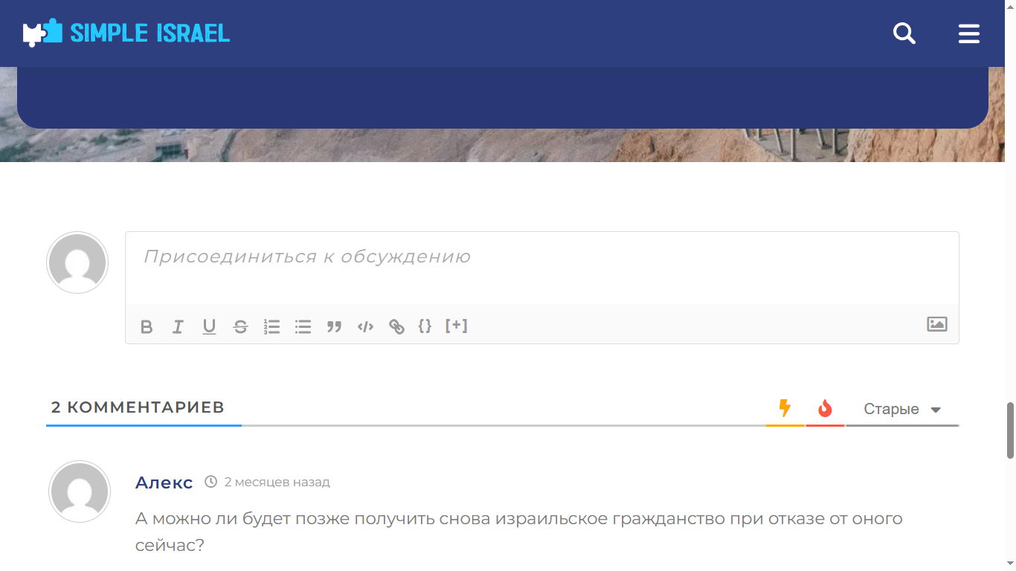
Task: Apply strikethrough formatting to comment
Action: click(x=240, y=327)
